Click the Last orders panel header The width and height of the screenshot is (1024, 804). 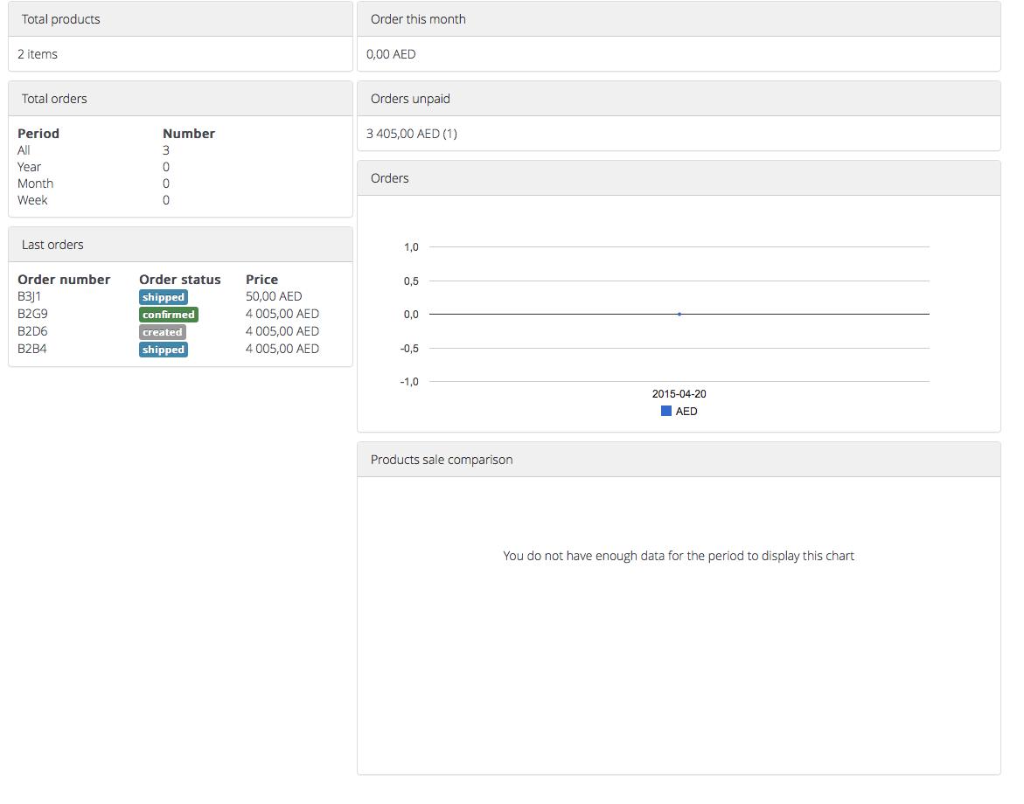pyautogui.click(x=180, y=245)
